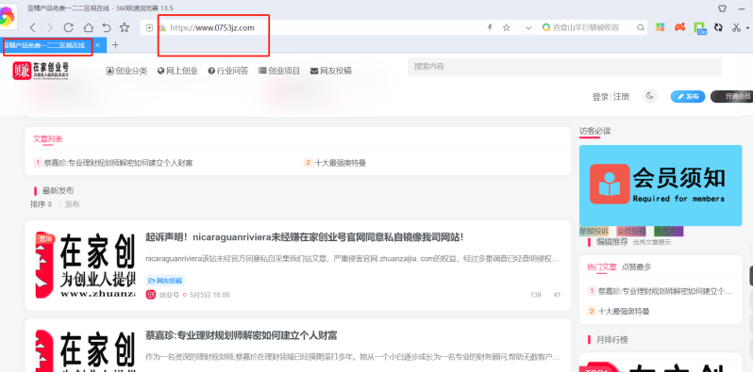
Task: Reload the page with the refresh icon
Action: point(69,28)
